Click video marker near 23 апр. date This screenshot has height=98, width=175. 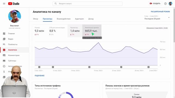pyautogui.click(x=121, y=67)
